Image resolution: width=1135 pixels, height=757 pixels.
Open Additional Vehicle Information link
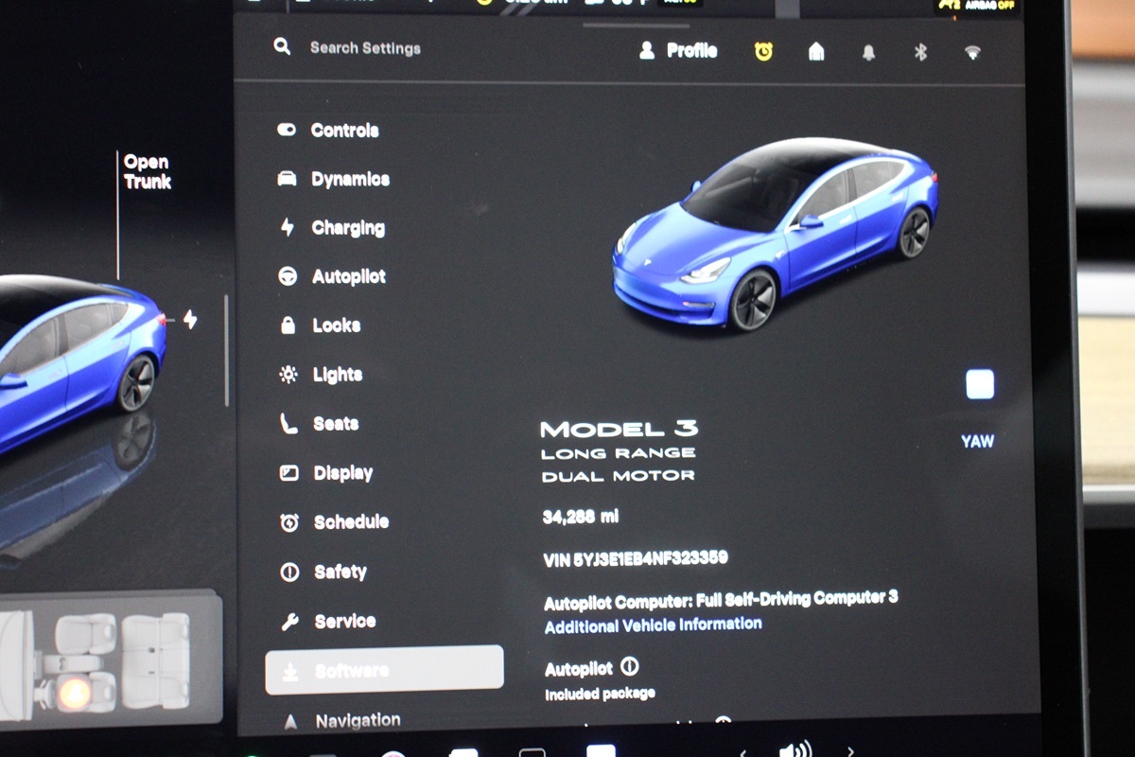point(653,625)
